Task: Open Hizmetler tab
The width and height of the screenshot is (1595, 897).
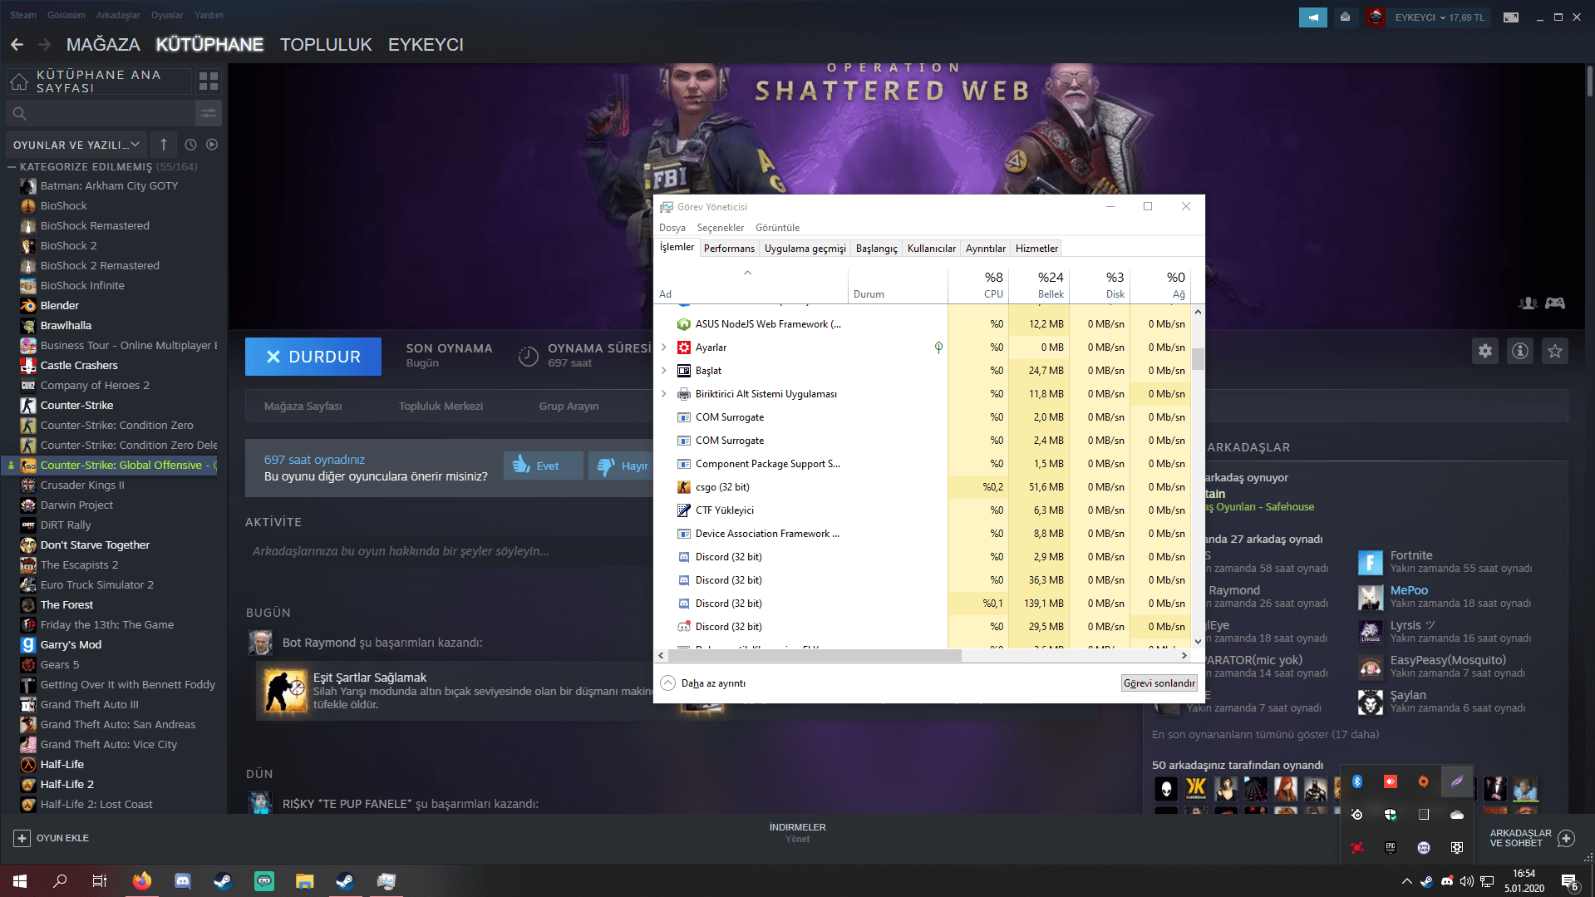Action: click(1036, 249)
